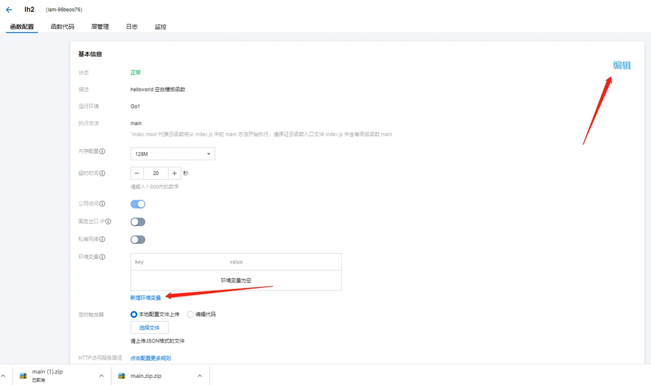
Task: Click the info icon beside 内存配置
Action: click(103, 152)
